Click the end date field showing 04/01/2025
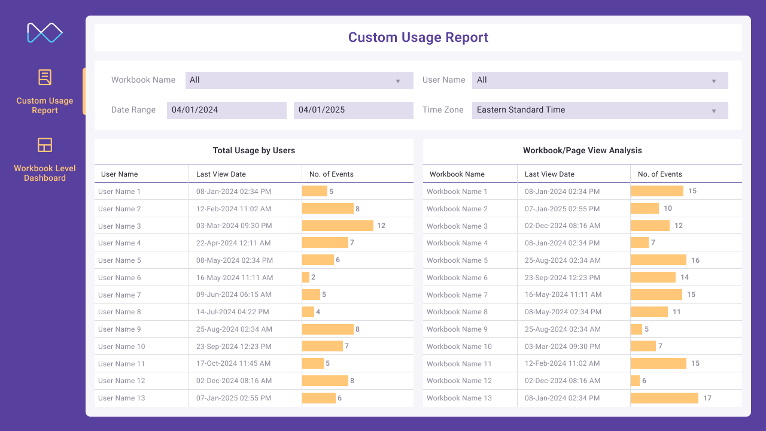Screen dimensions: 766x431 click(x=353, y=110)
